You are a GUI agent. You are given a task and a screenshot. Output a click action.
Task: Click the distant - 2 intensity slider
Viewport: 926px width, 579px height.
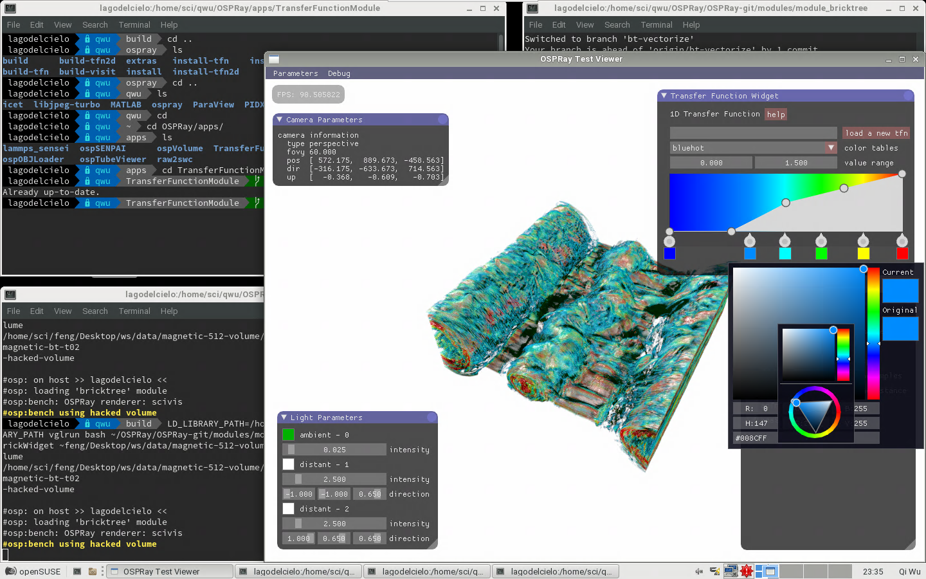click(x=334, y=524)
